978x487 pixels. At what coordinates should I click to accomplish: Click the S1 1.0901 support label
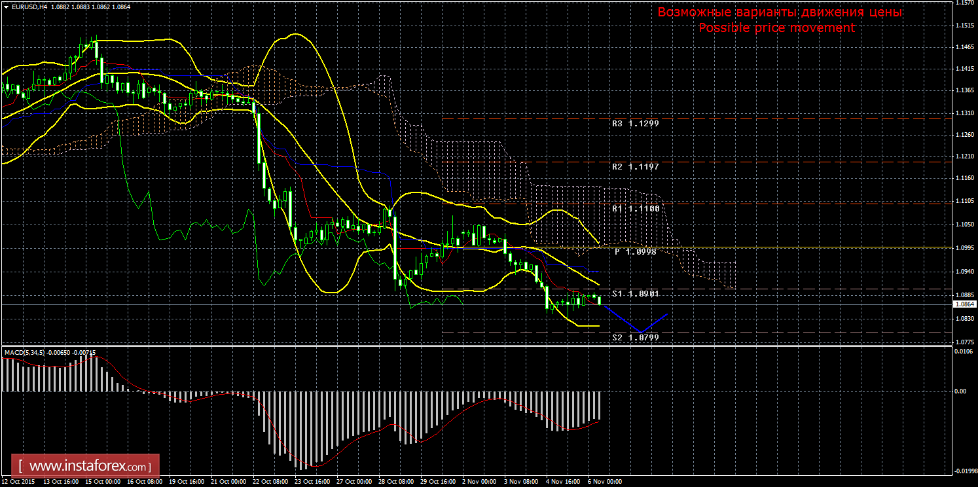click(635, 294)
